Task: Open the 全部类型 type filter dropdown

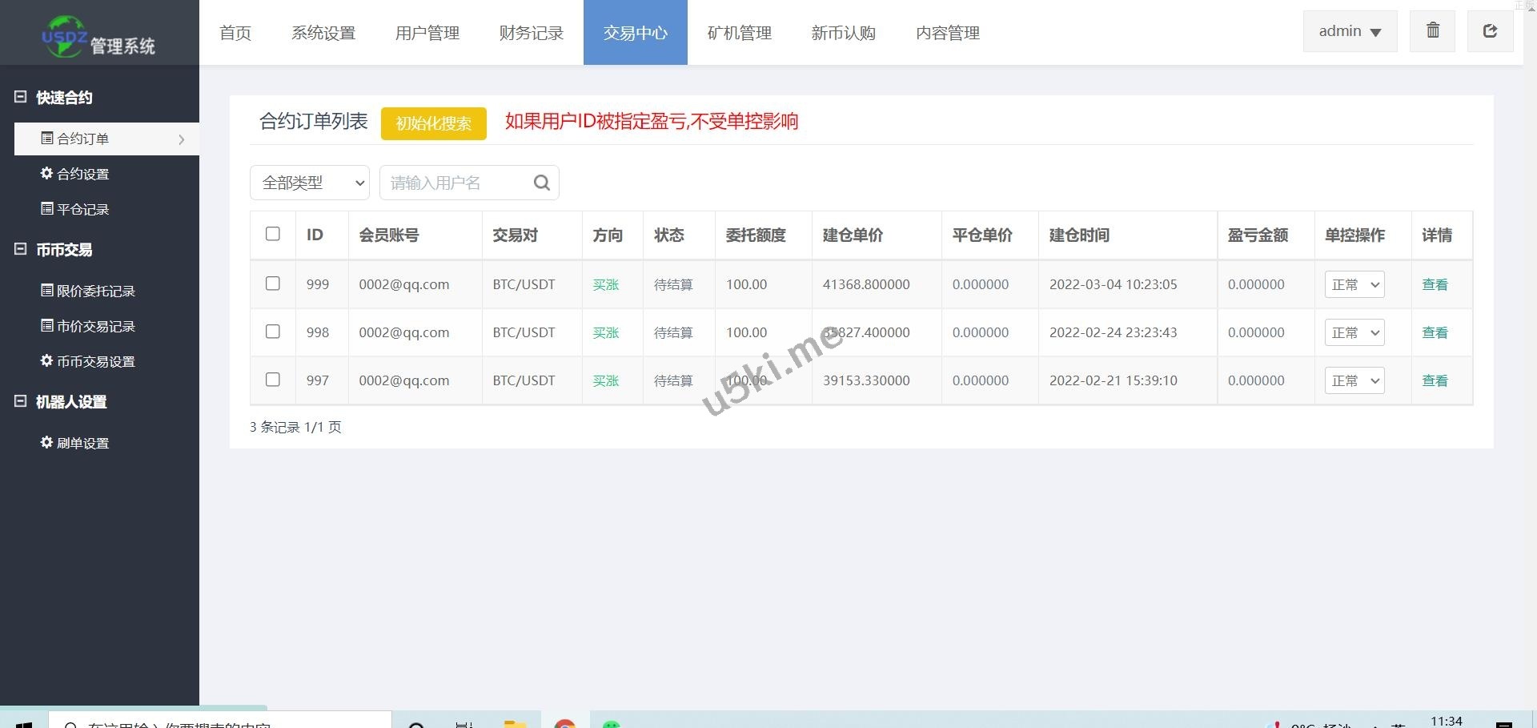Action: coord(310,183)
